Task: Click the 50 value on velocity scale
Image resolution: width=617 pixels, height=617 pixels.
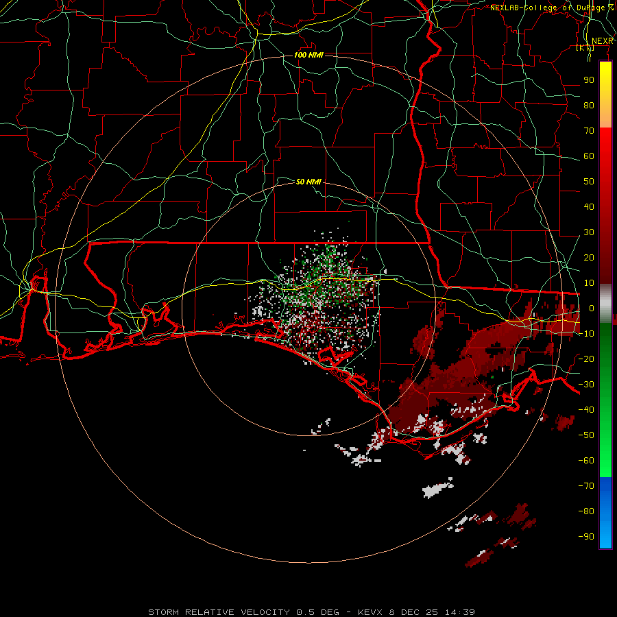Action: coord(589,182)
